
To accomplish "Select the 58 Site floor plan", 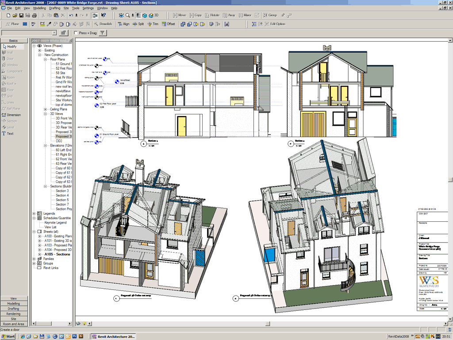I will click(x=60, y=73).
